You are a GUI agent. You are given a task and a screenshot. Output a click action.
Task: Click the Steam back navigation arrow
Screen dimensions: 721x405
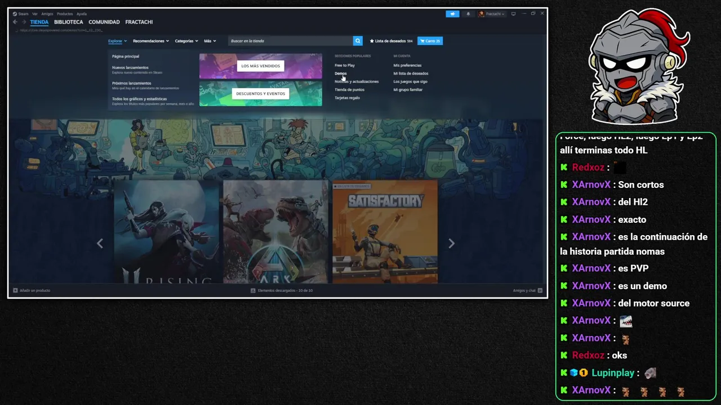(x=15, y=22)
